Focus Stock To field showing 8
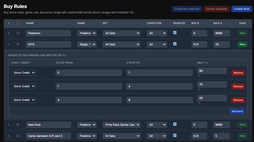 (160, 100)
